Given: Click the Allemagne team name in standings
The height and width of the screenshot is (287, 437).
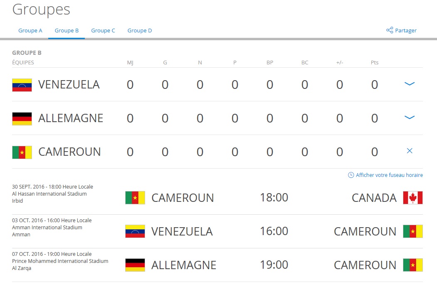Looking at the screenshot, I should click(71, 118).
